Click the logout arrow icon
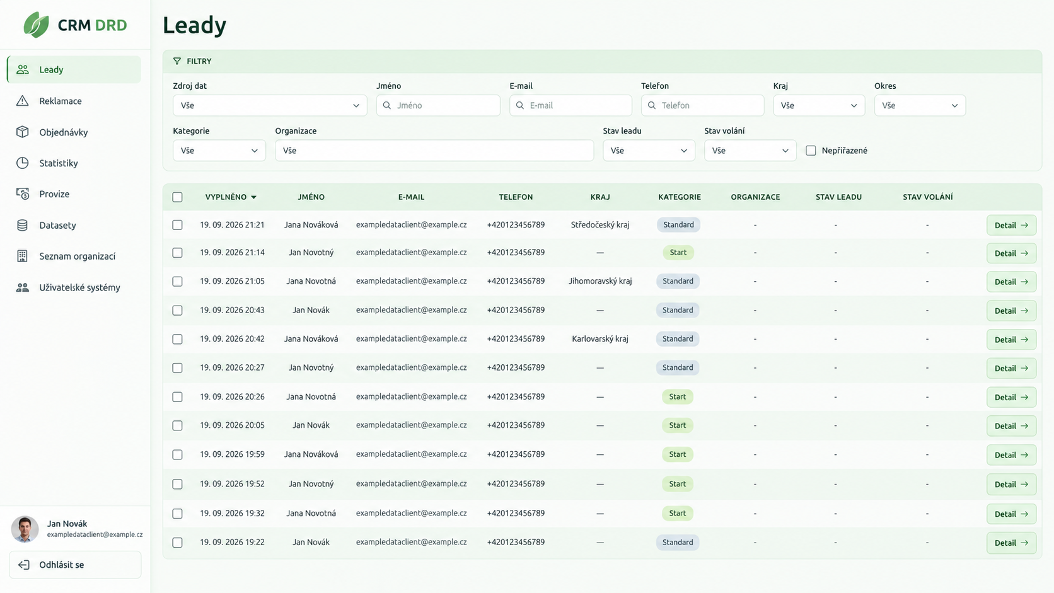 (x=24, y=565)
